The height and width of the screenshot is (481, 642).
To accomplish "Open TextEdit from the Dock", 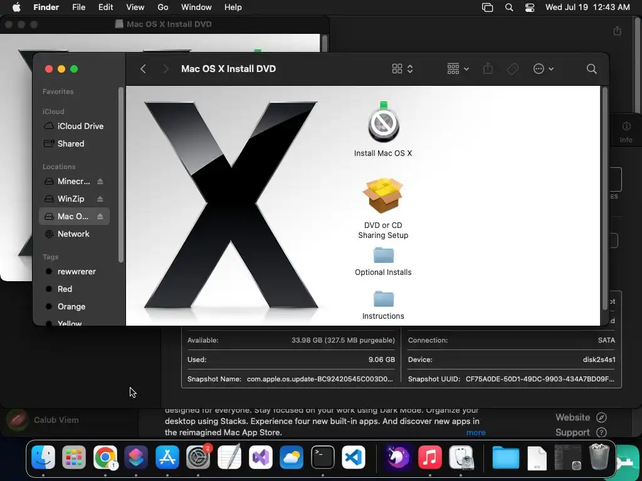I will 229,457.
